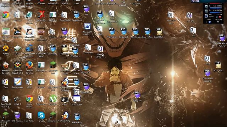Viewport: 227px width, 127px height.
Task: Launch the Dune 2000 eye icon
Action: pyautogui.click(x=17, y=31)
